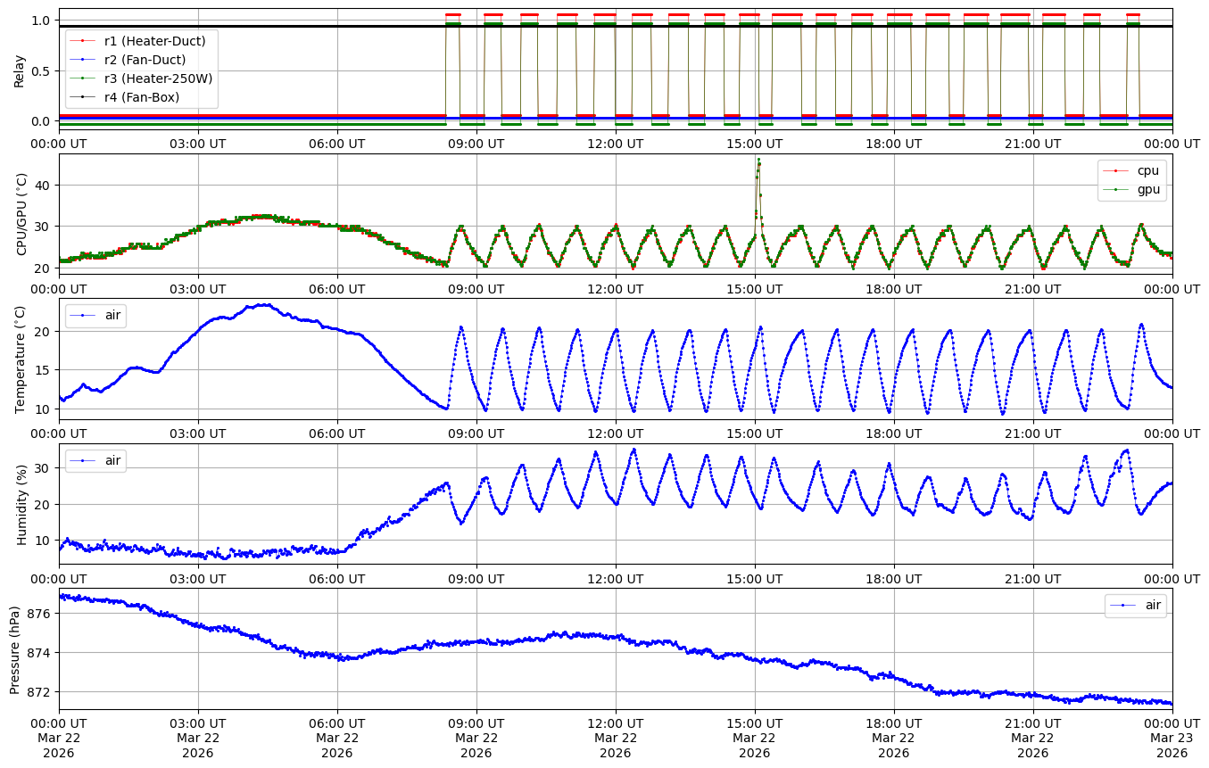This screenshot has height=768, width=1209.
Task: Select the Pressure (hPa) y-axis label
Action: 15,648
